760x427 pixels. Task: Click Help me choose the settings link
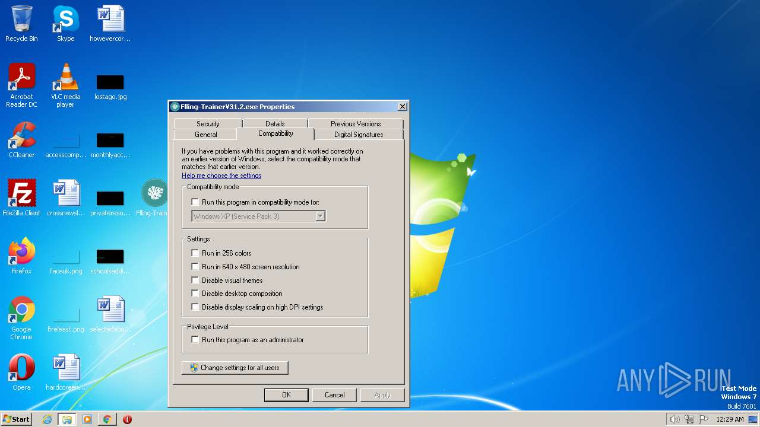click(x=221, y=176)
